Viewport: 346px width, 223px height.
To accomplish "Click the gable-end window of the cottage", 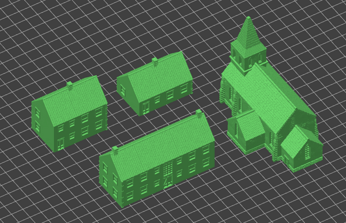I will click(122, 89).
